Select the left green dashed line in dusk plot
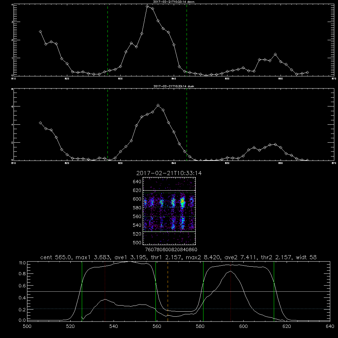This screenshot has width=338, height=338. click(107, 124)
